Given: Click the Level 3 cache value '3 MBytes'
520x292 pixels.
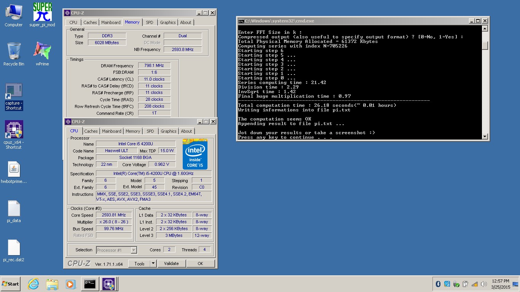Looking at the screenshot, I should coord(174,235).
